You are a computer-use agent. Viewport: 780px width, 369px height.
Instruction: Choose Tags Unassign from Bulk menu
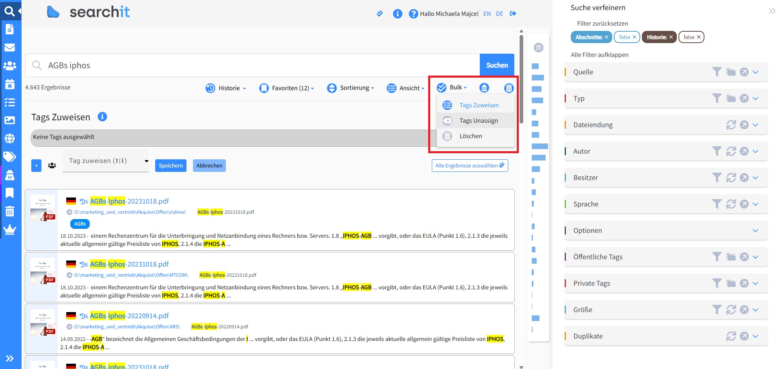tap(478, 121)
